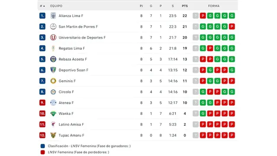Sort the table by PTS column

[185, 6]
